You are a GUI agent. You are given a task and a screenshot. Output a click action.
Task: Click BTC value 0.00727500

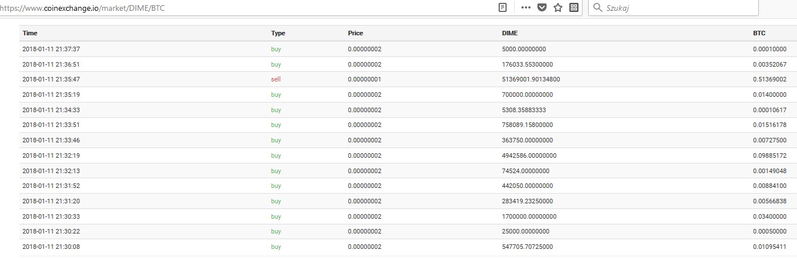click(x=770, y=140)
